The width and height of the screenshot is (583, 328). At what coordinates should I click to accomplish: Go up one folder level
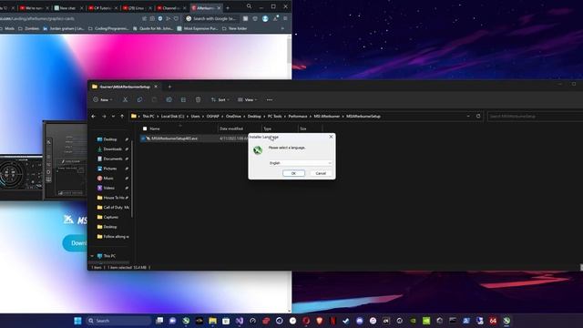(122, 117)
